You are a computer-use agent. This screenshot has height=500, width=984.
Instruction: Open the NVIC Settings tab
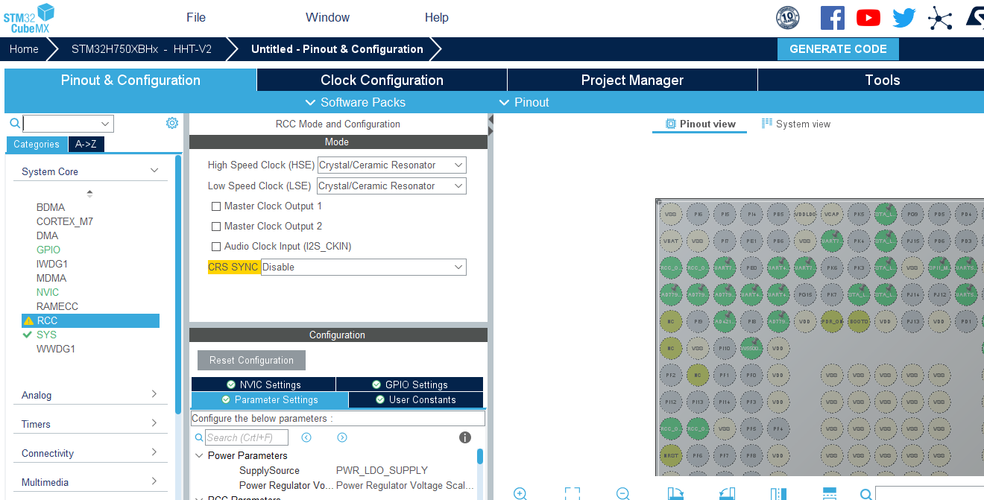pos(263,385)
